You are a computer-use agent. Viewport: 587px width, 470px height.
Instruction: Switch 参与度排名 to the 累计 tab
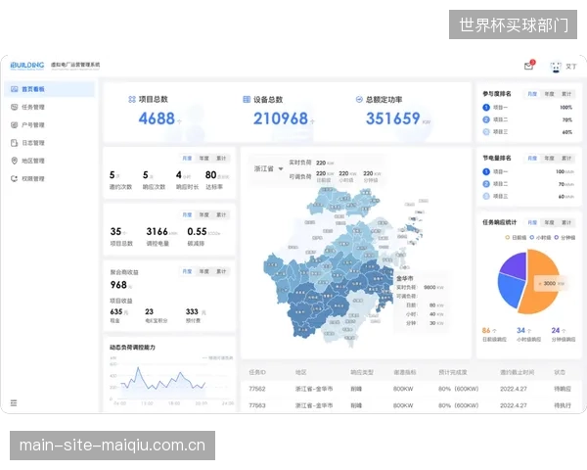(x=566, y=94)
